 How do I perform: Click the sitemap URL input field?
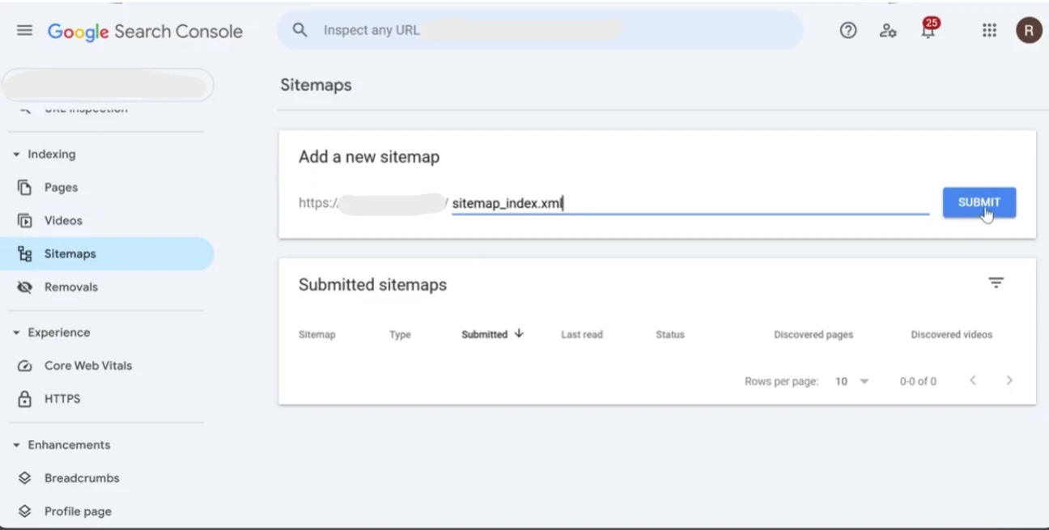pos(688,202)
